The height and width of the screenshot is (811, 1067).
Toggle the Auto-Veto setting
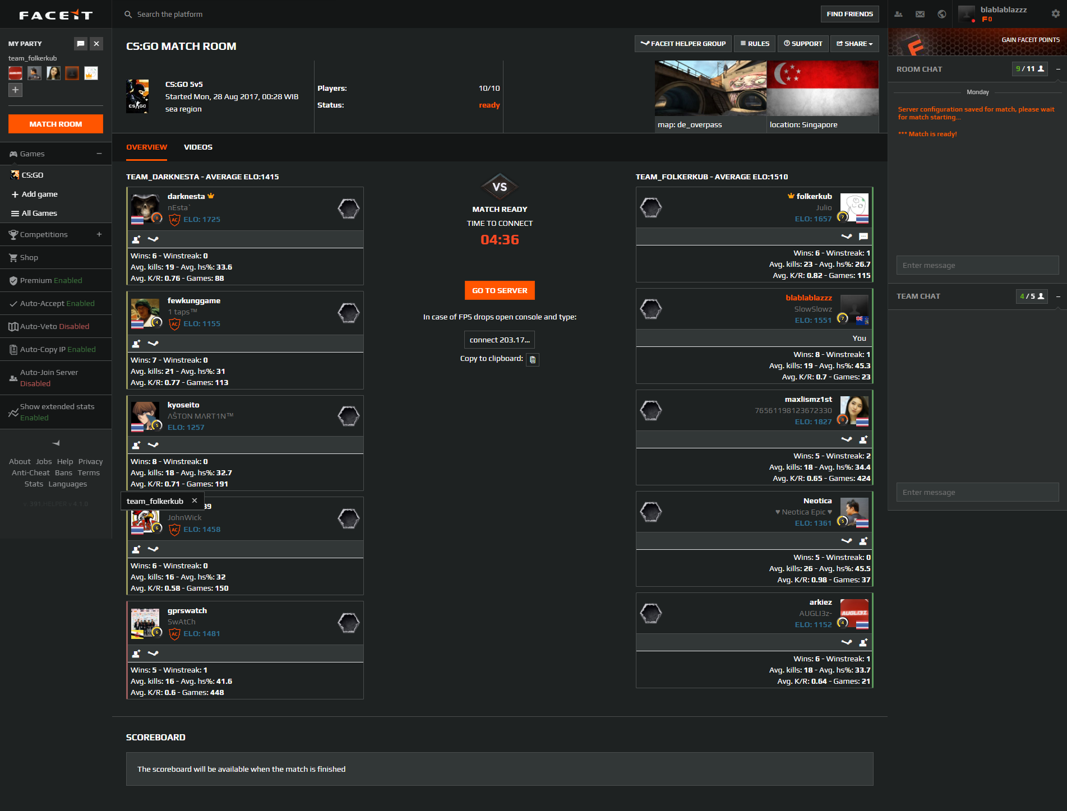pos(56,326)
